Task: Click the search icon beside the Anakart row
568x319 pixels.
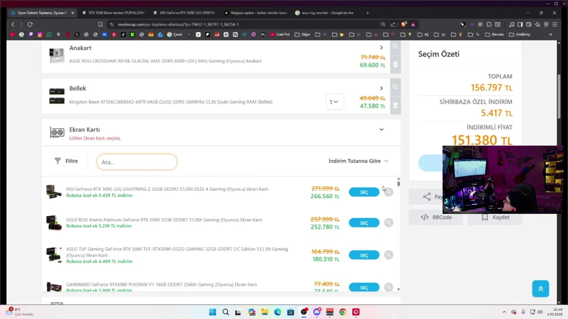Action: 395,47
